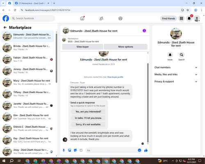Open Fabian's conversation in the list
205x164 pixels.
[27, 59]
